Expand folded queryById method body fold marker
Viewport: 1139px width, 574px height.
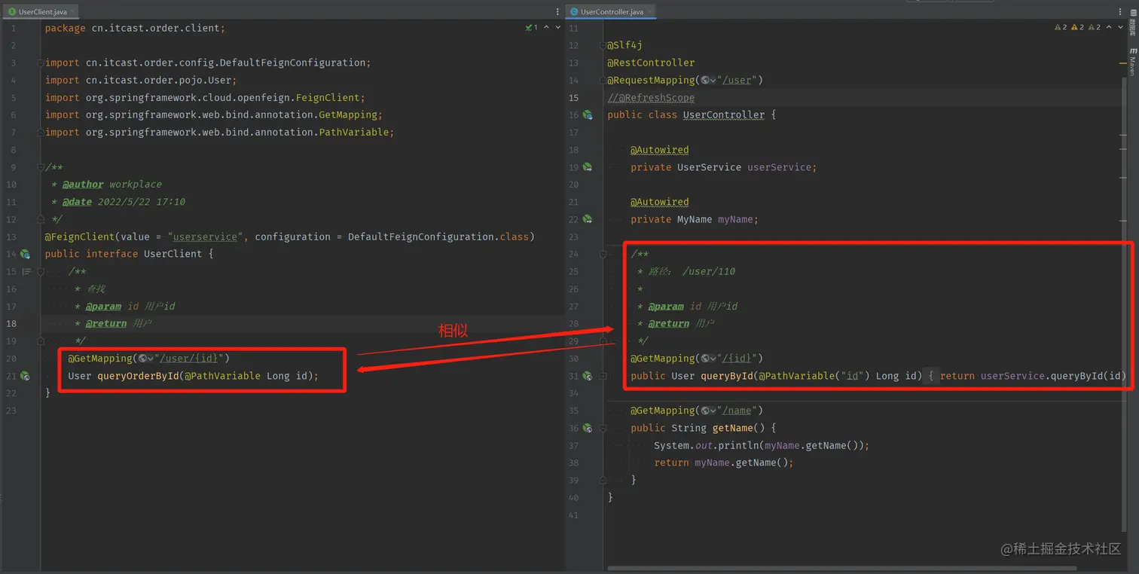pos(603,376)
